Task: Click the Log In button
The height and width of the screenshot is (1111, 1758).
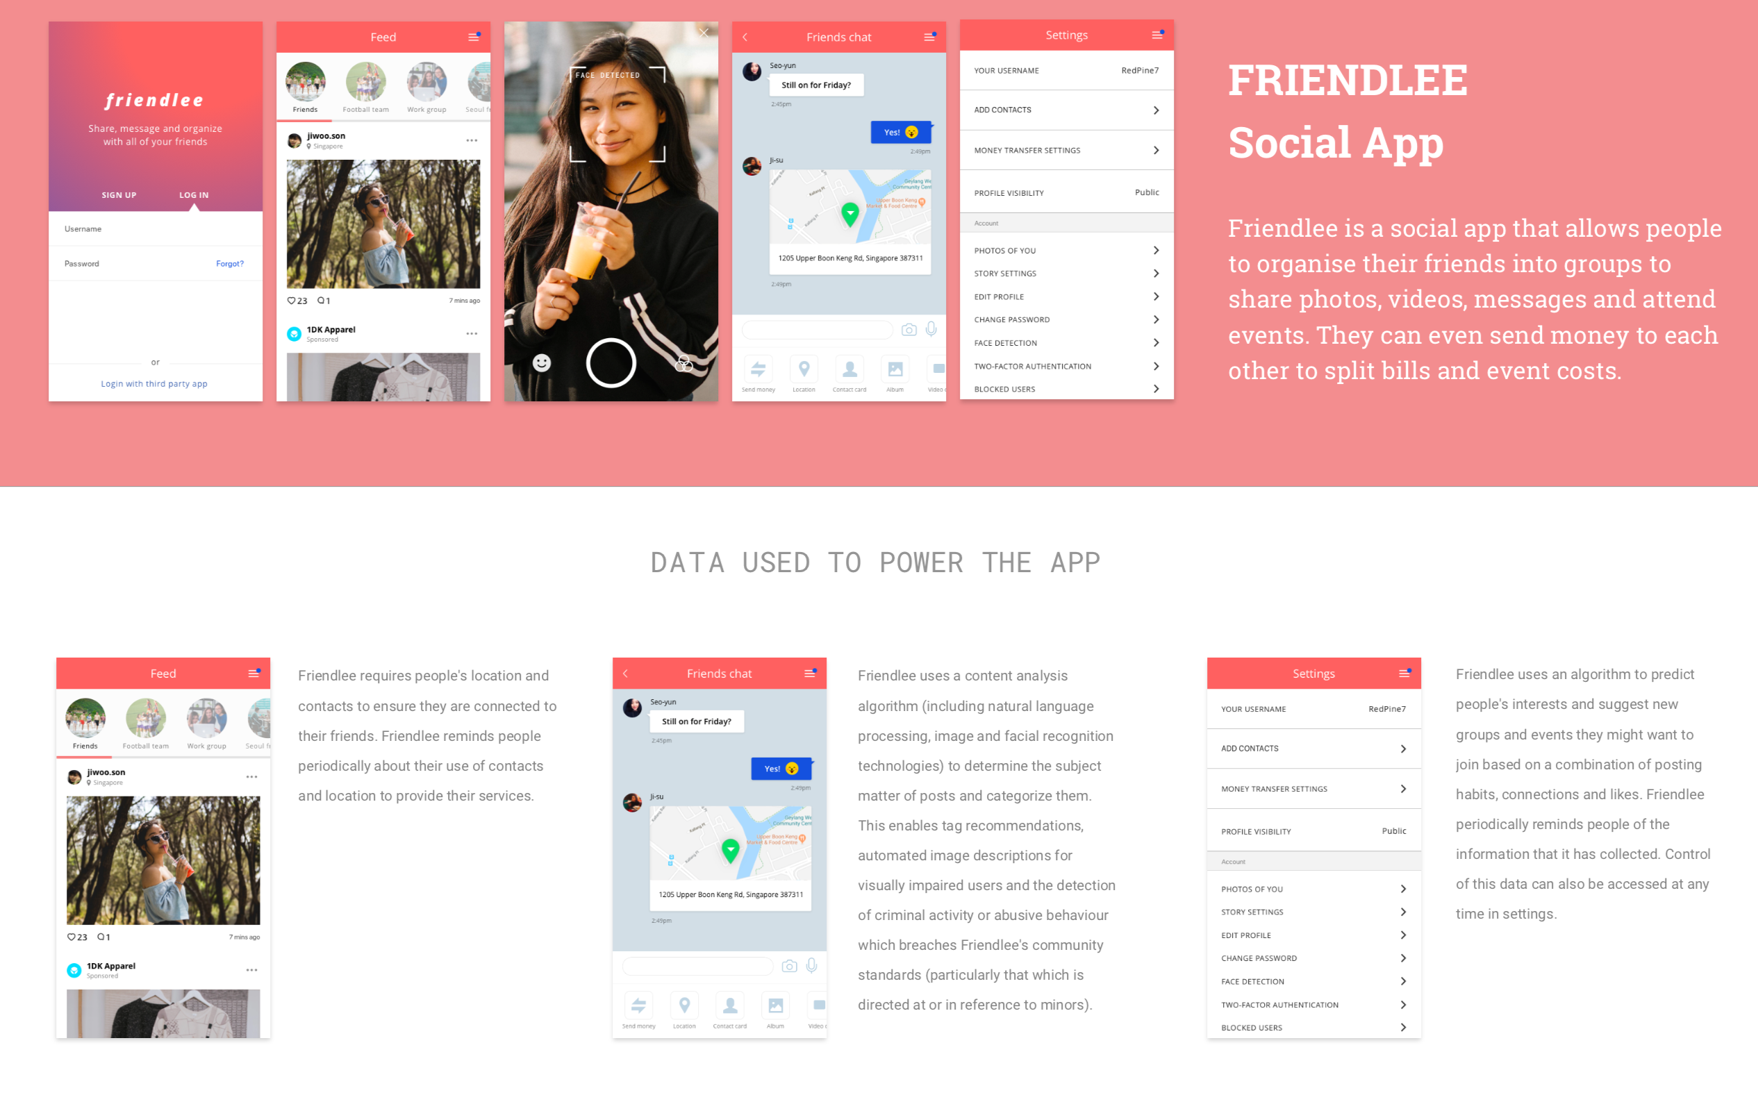Action: pyautogui.click(x=194, y=196)
